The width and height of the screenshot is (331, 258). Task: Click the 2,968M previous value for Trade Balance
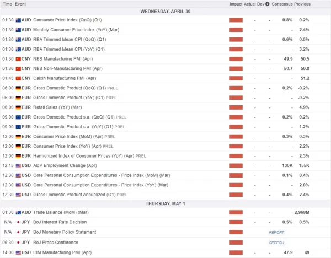point(302,212)
